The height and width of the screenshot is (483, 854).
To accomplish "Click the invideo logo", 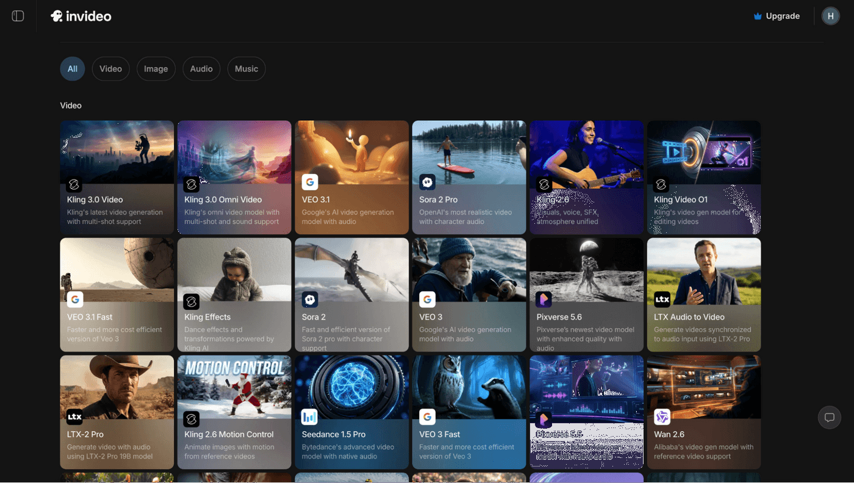I will pyautogui.click(x=81, y=16).
